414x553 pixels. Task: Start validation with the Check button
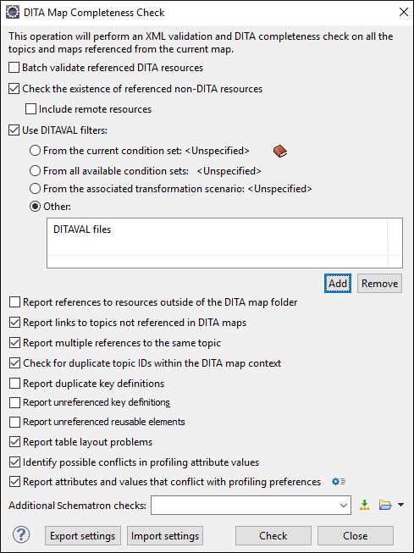click(273, 536)
